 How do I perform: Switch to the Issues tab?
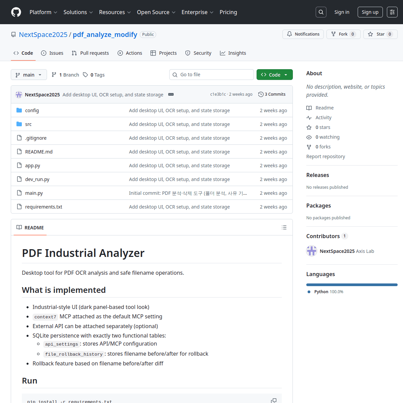pos(52,53)
